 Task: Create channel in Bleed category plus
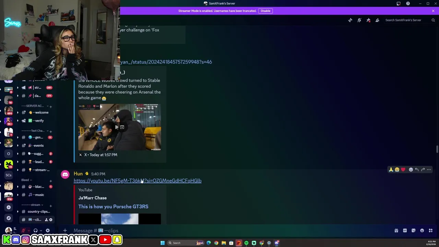[51, 180]
